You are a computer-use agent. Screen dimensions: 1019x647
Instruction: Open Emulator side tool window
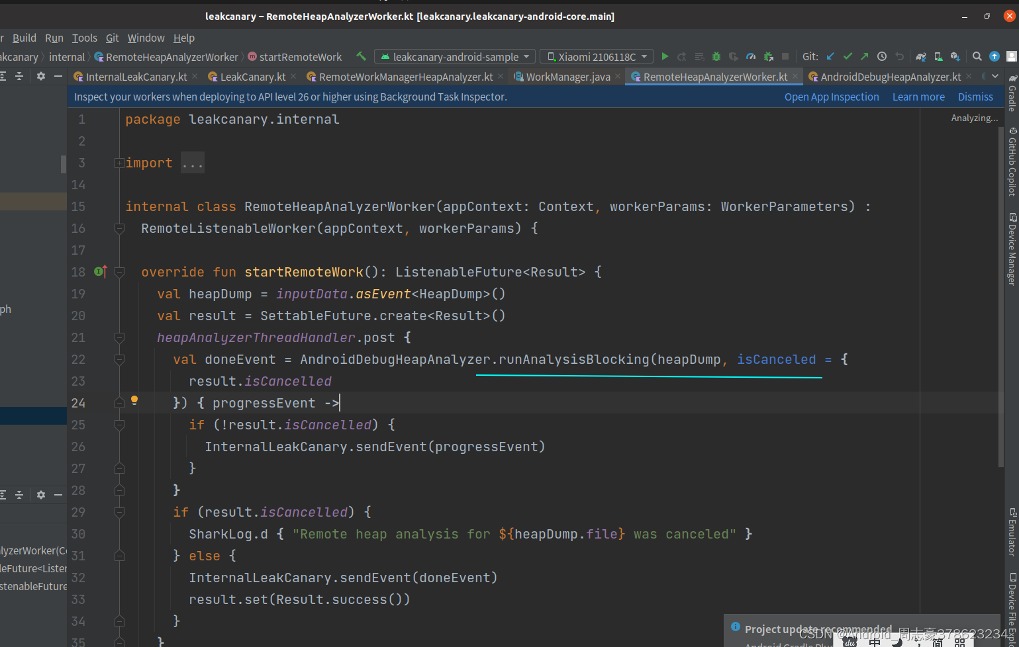click(1012, 531)
